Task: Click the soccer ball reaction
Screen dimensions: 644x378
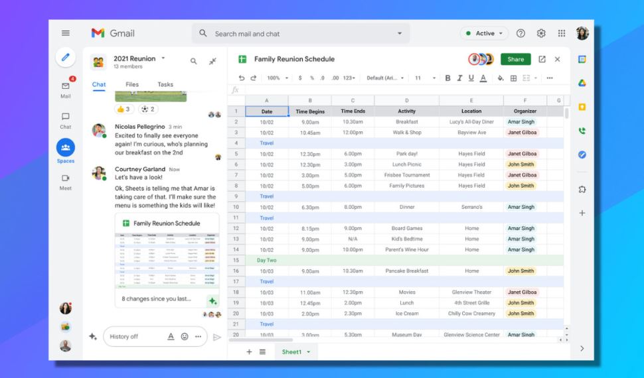Action: pos(148,109)
